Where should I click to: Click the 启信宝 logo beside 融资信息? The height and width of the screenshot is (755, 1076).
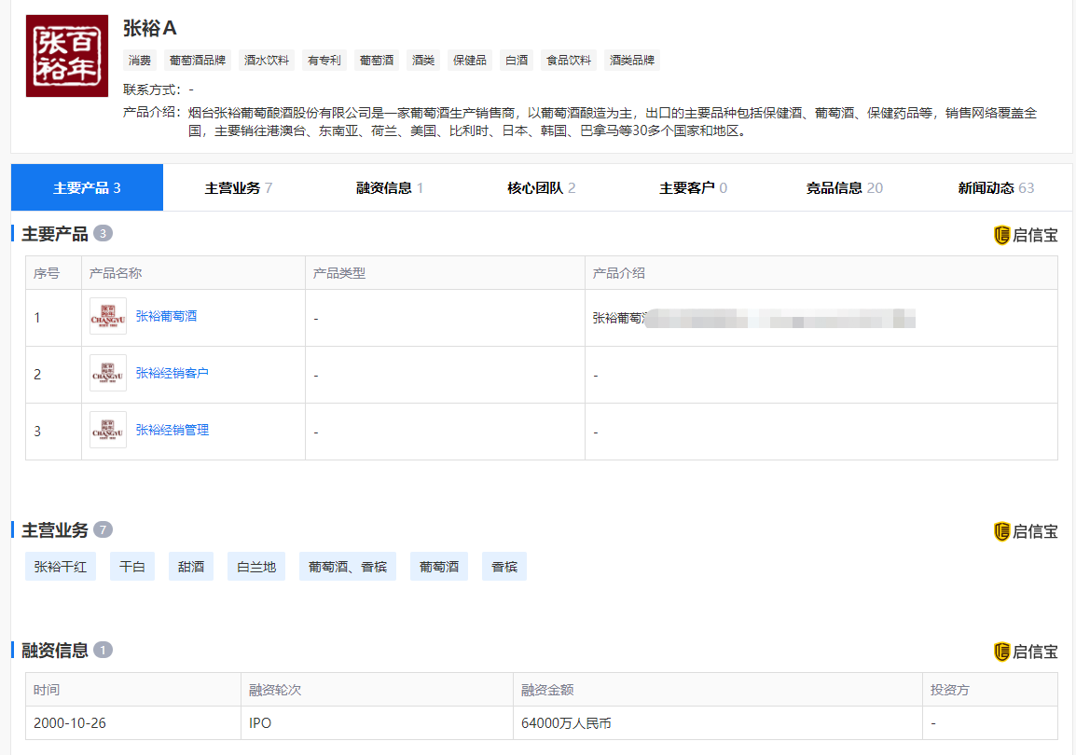pos(1026,652)
